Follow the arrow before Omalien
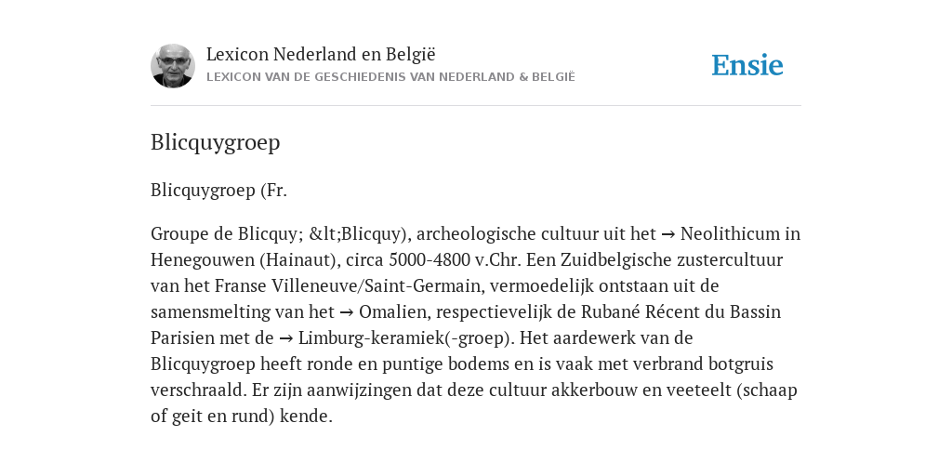The image size is (952, 476). coord(347,312)
